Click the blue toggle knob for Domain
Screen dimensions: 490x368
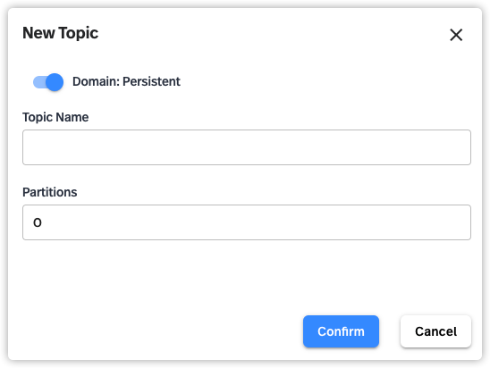55,82
